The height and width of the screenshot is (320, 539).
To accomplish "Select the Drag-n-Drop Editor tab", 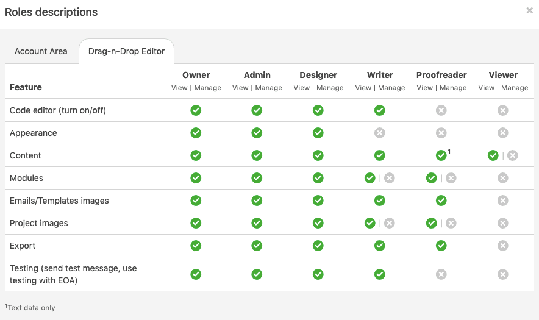I will pyautogui.click(x=126, y=51).
